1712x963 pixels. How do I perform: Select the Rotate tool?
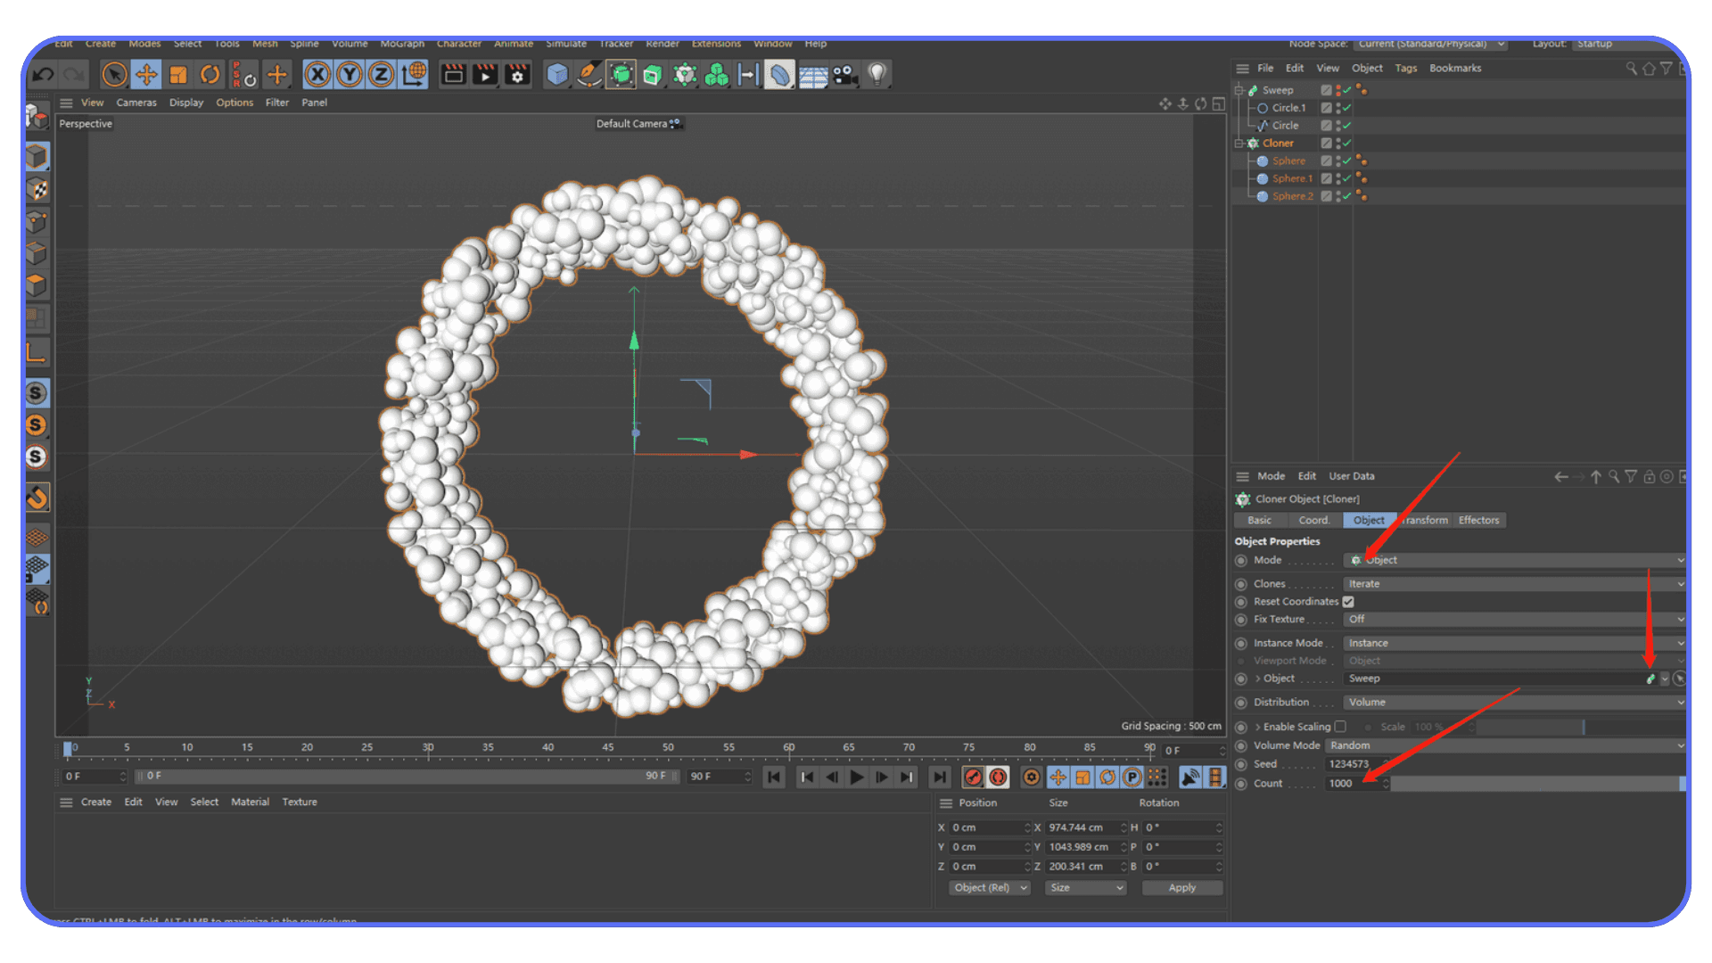point(210,74)
